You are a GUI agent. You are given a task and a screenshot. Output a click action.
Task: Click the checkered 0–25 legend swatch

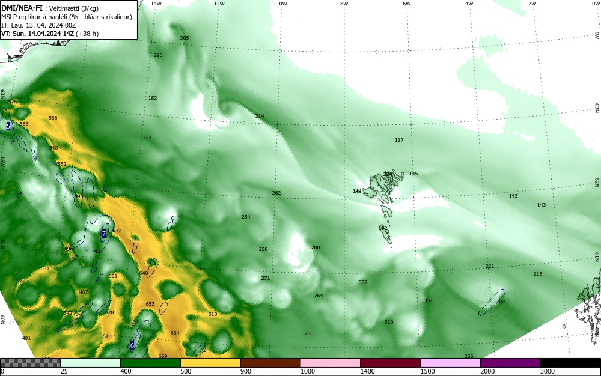pyautogui.click(x=30, y=363)
